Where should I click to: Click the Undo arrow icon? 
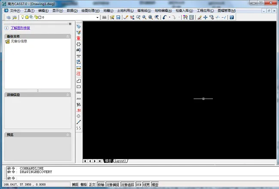(164, 17)
